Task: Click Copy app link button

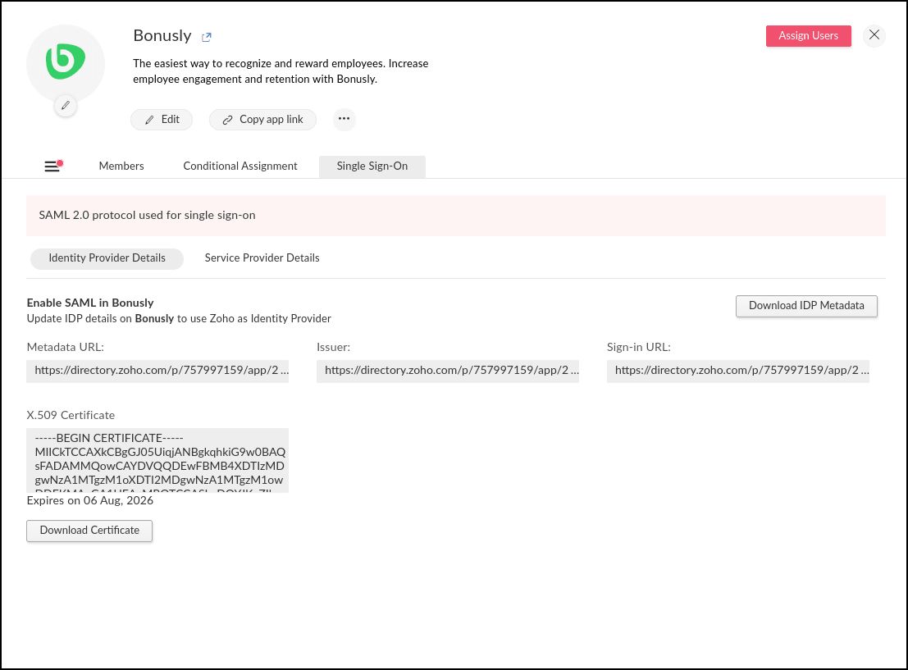Action: coord(263,120)
